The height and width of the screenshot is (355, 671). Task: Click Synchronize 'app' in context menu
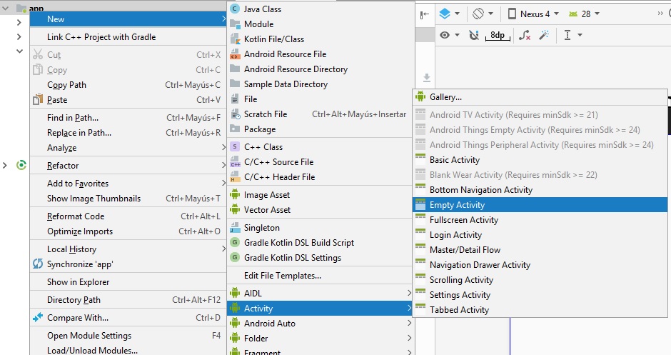(x=80, y=264)
